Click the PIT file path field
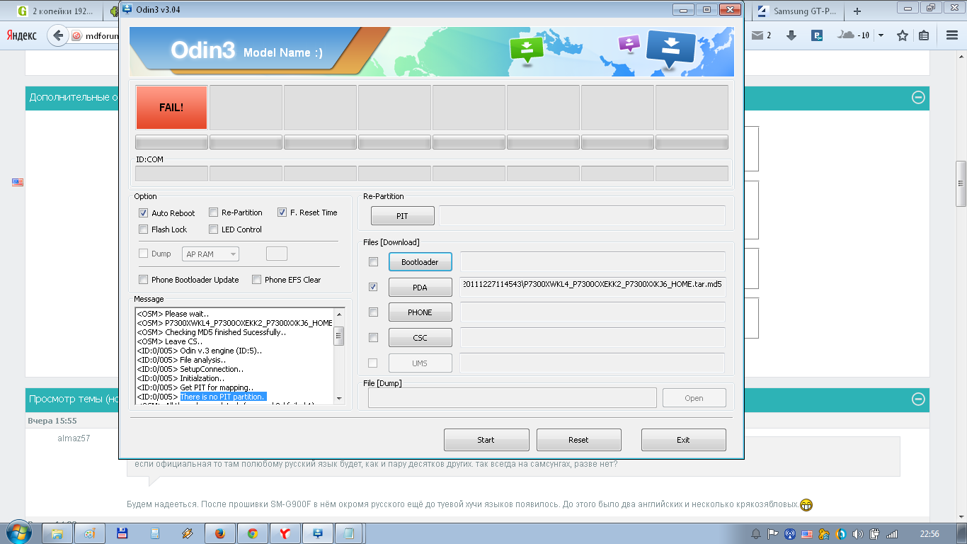The image size is (967, 544). click(x=582, y=216)
